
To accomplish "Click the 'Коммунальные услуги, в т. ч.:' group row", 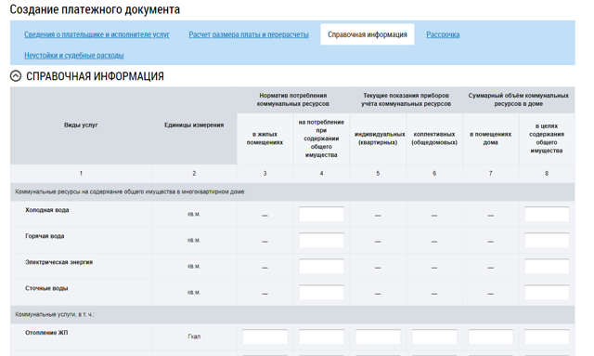I will tap(292, 314).
